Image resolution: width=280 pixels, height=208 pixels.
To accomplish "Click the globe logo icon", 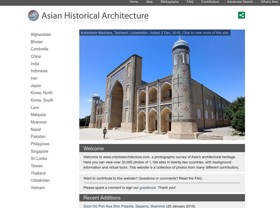I will [x=33, y=16].
